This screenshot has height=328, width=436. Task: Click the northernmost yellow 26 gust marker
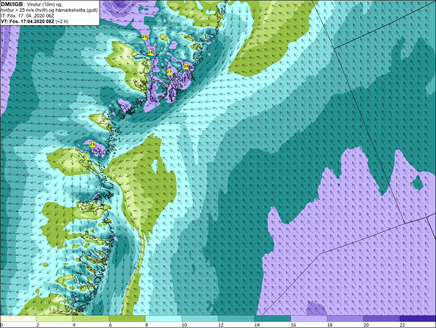tap(145, 37)
